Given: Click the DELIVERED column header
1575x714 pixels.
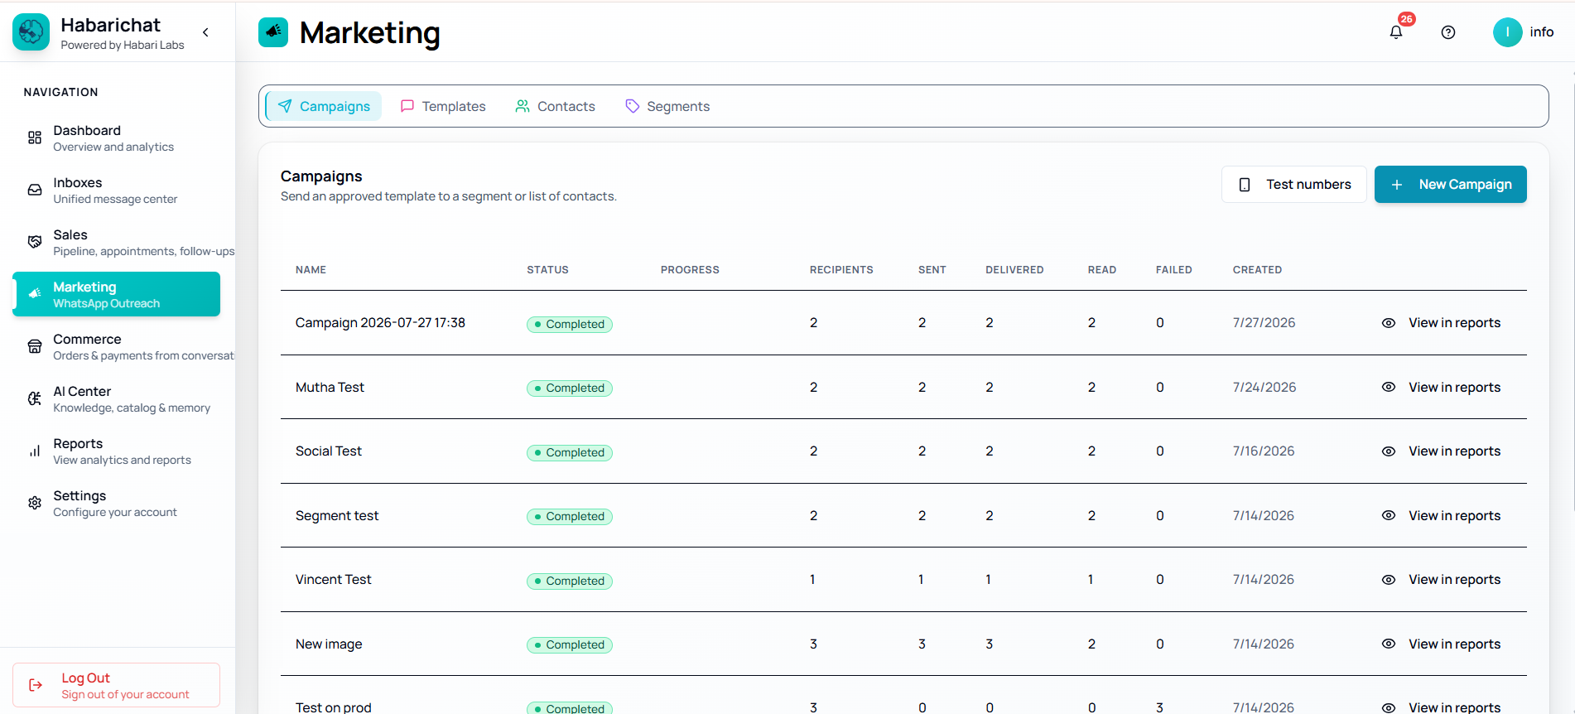Looking at the screenshot, I should (x=1014, y=270).
